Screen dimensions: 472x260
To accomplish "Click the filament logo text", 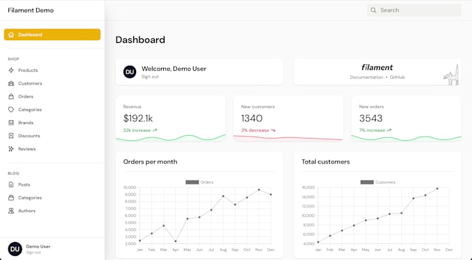I will pyautogui.click(x=377, y=67).
